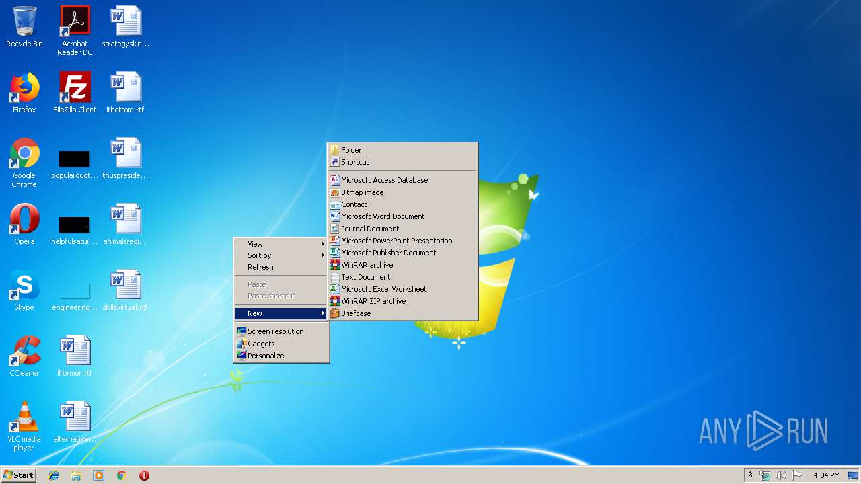Image resolution: width=861 pixels, height=484 pixels.
Task: Select the Google Chrome desktop shortcut
Action: (24, 163)
